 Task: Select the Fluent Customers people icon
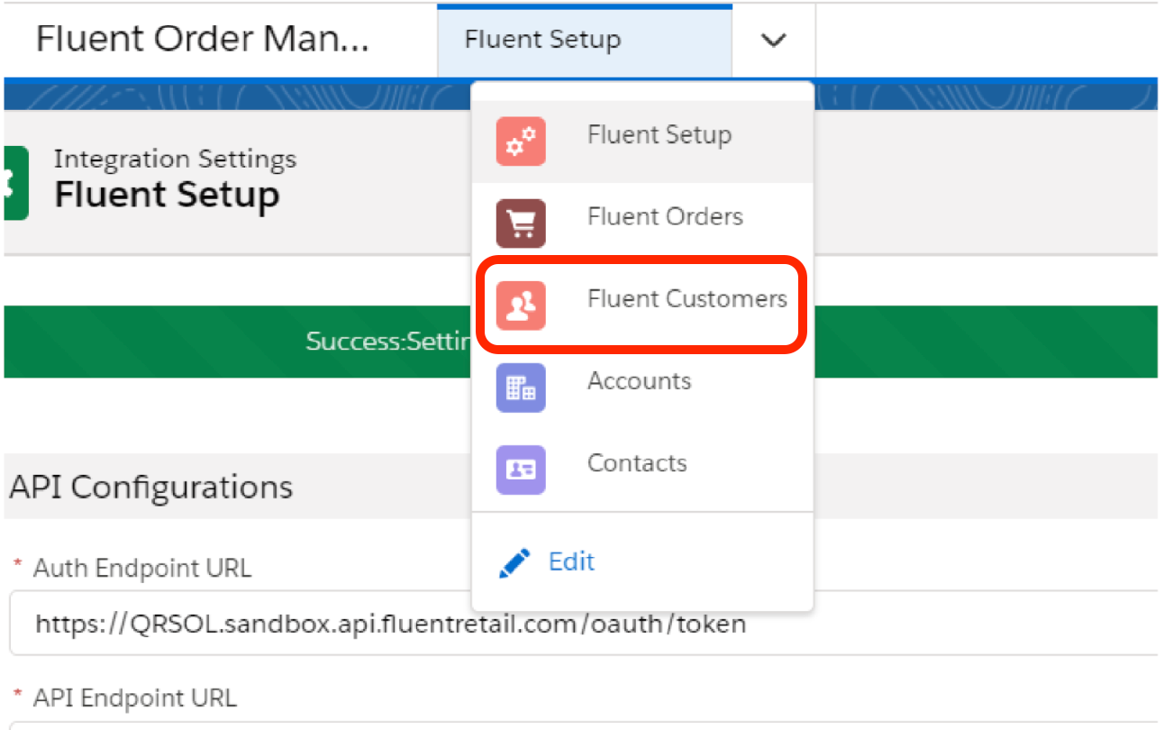pos(521,305)
